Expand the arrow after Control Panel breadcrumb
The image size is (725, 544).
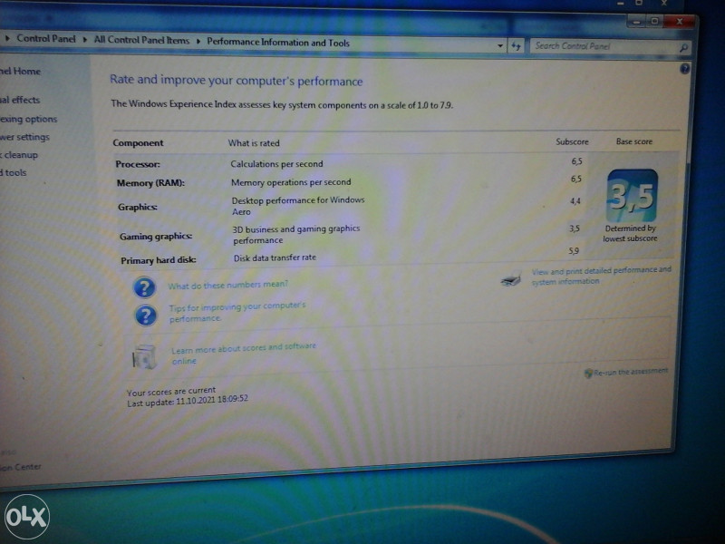tap(85, 40)
